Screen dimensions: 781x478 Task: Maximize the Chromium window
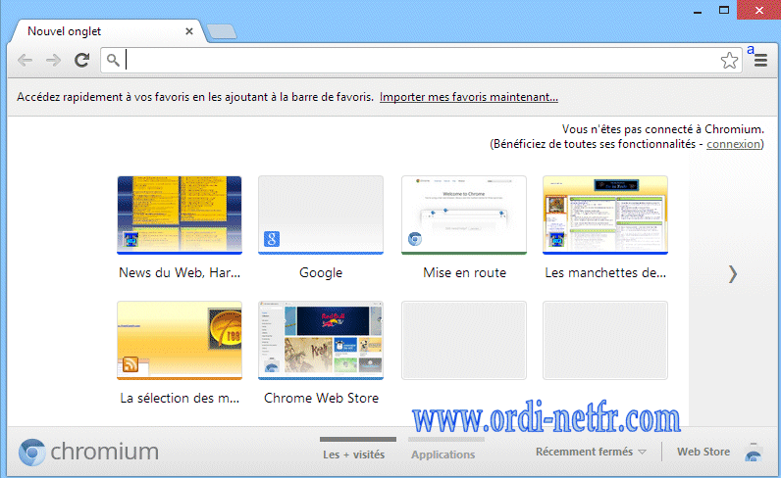tap(724, 10)
